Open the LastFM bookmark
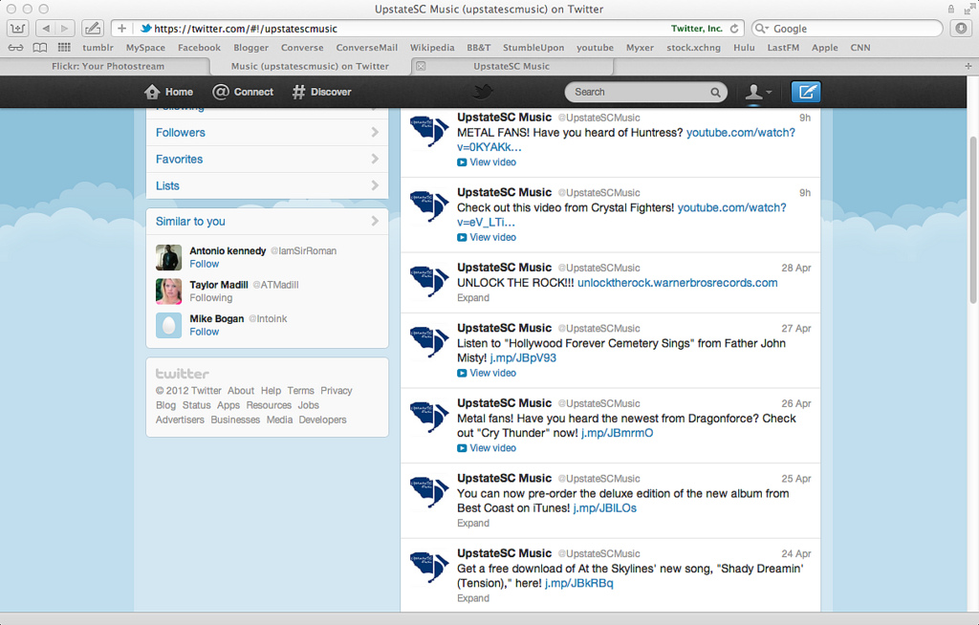979x625 pixels. [x=783, y=48]
